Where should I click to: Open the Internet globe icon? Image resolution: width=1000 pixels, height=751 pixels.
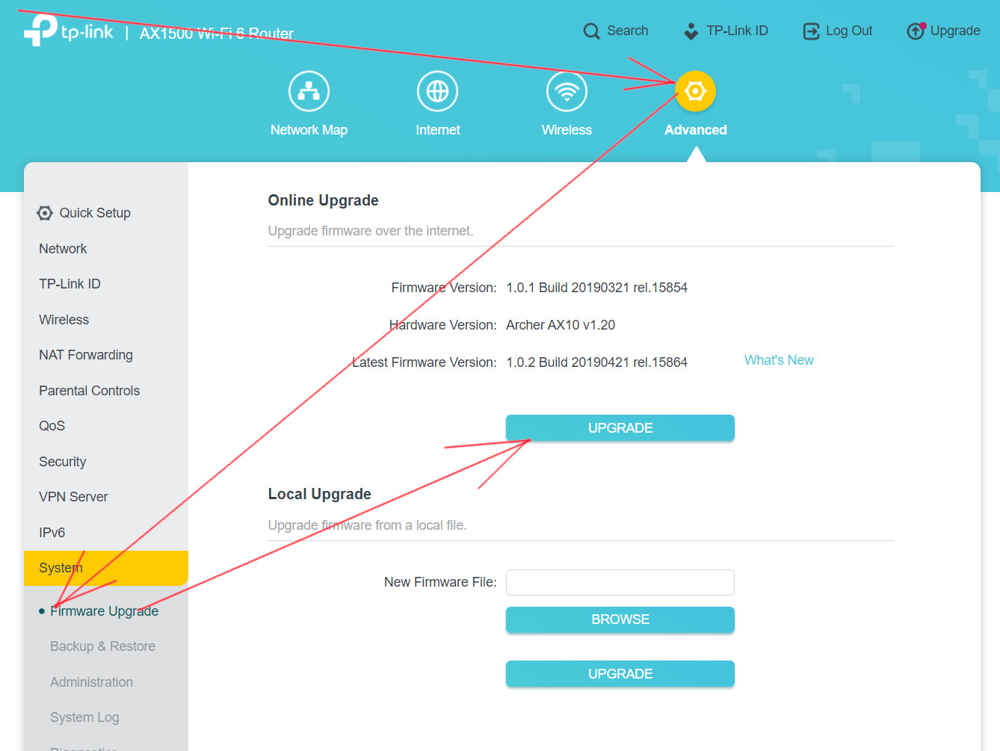[437, 91]
